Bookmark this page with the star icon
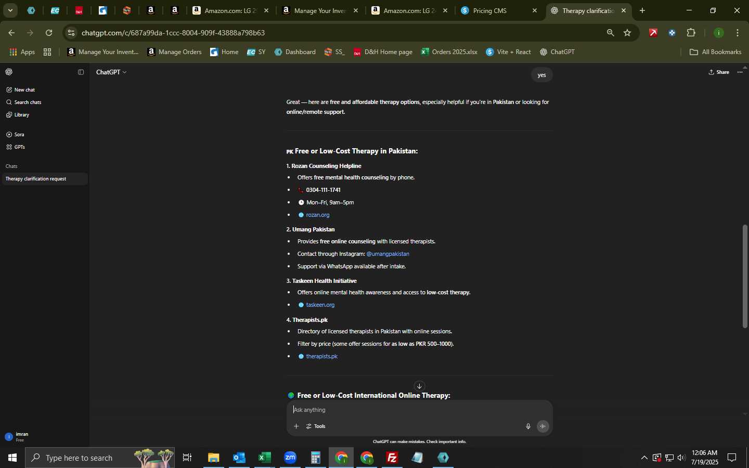The width and height of the screenshot is (749, 468). pos(628,33)
